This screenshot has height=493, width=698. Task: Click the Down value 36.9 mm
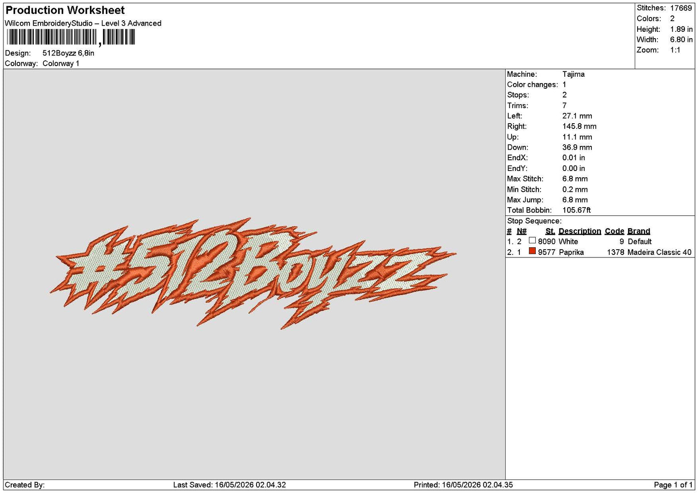click(x=577, y=147)
